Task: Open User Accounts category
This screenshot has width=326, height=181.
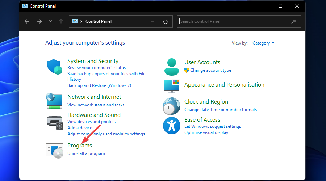Action: tap(202, 62)
